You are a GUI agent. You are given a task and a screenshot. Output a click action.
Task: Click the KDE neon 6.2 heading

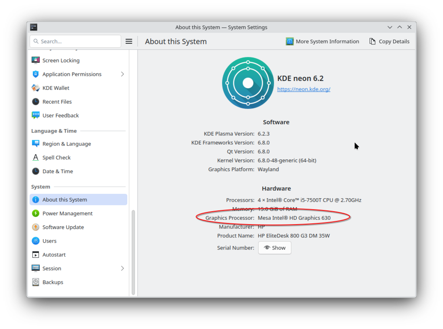300,79
